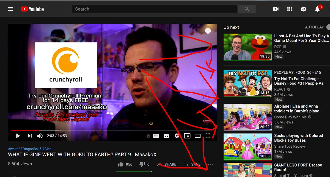Viewport: 330px width, 177px height.
Task: Click the video time 2:03 / 14:53
Action: (57, 136)
